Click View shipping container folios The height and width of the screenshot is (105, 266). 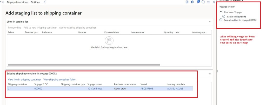click(x=59, y=80)
